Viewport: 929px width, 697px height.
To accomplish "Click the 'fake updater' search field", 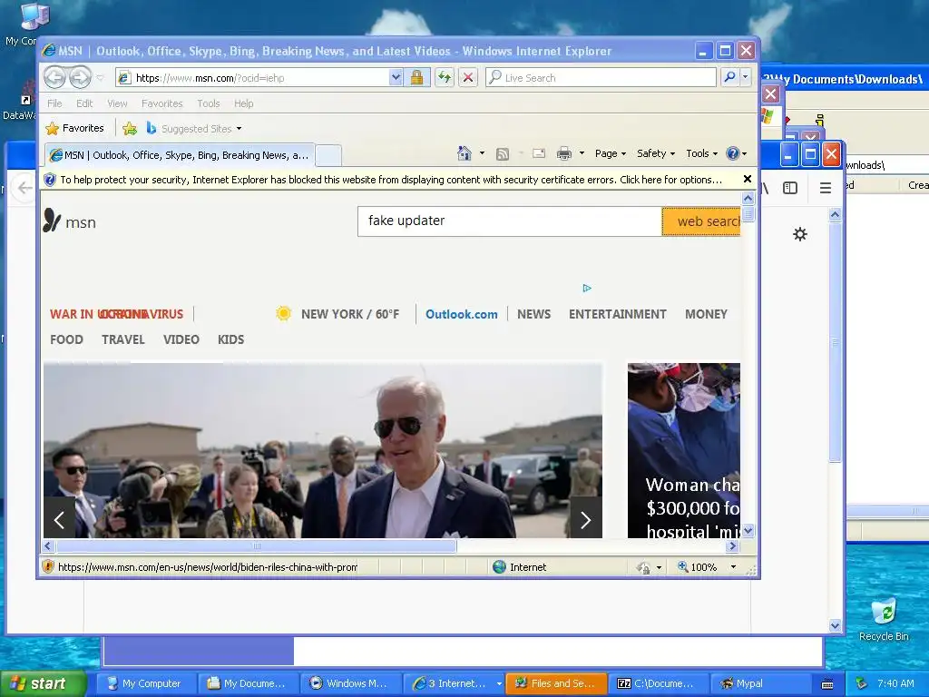I will coord(510,221).
